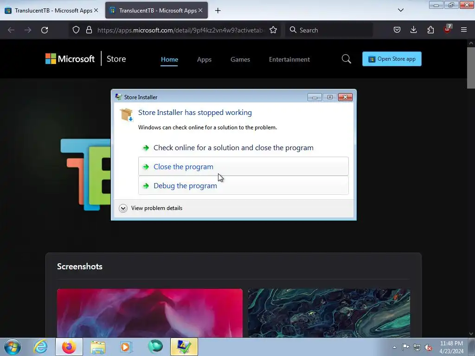This screenshot has height=356, width=475.
Task: Click the Firefox taskbar icon
Action: point(69,347)
